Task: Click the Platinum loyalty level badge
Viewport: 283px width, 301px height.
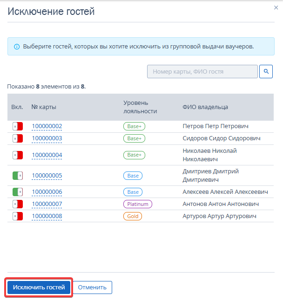Action: click(x=138, y=204)
